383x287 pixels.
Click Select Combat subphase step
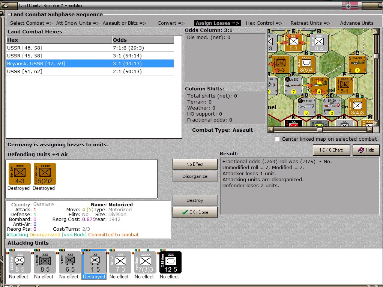click(31, 23)
